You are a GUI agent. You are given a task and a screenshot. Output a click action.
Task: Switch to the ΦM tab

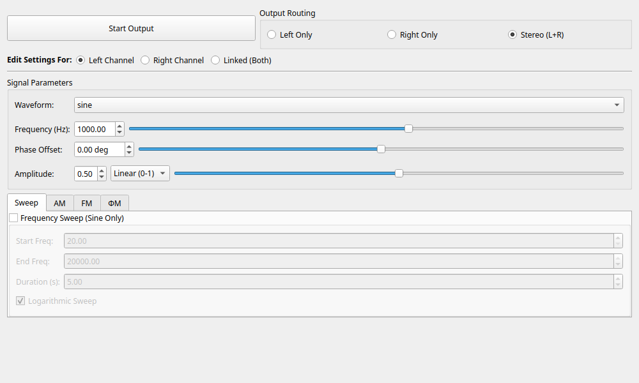click(115, 203)
